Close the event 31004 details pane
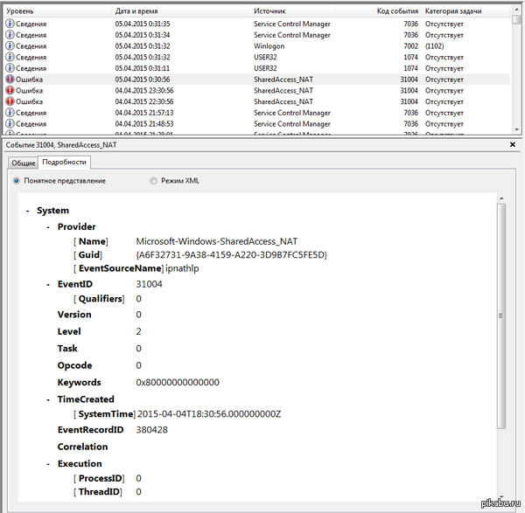 tap(513, 144)
